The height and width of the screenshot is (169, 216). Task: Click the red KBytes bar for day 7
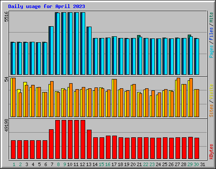[51, 144]
